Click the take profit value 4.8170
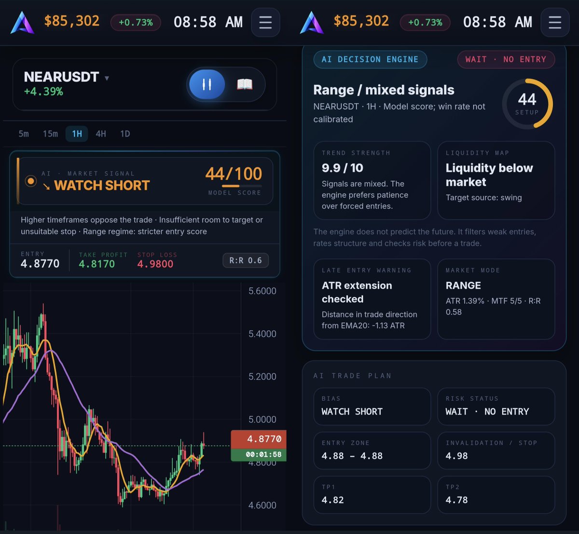The height and width of the screenshot is (534, 579). 96,264
